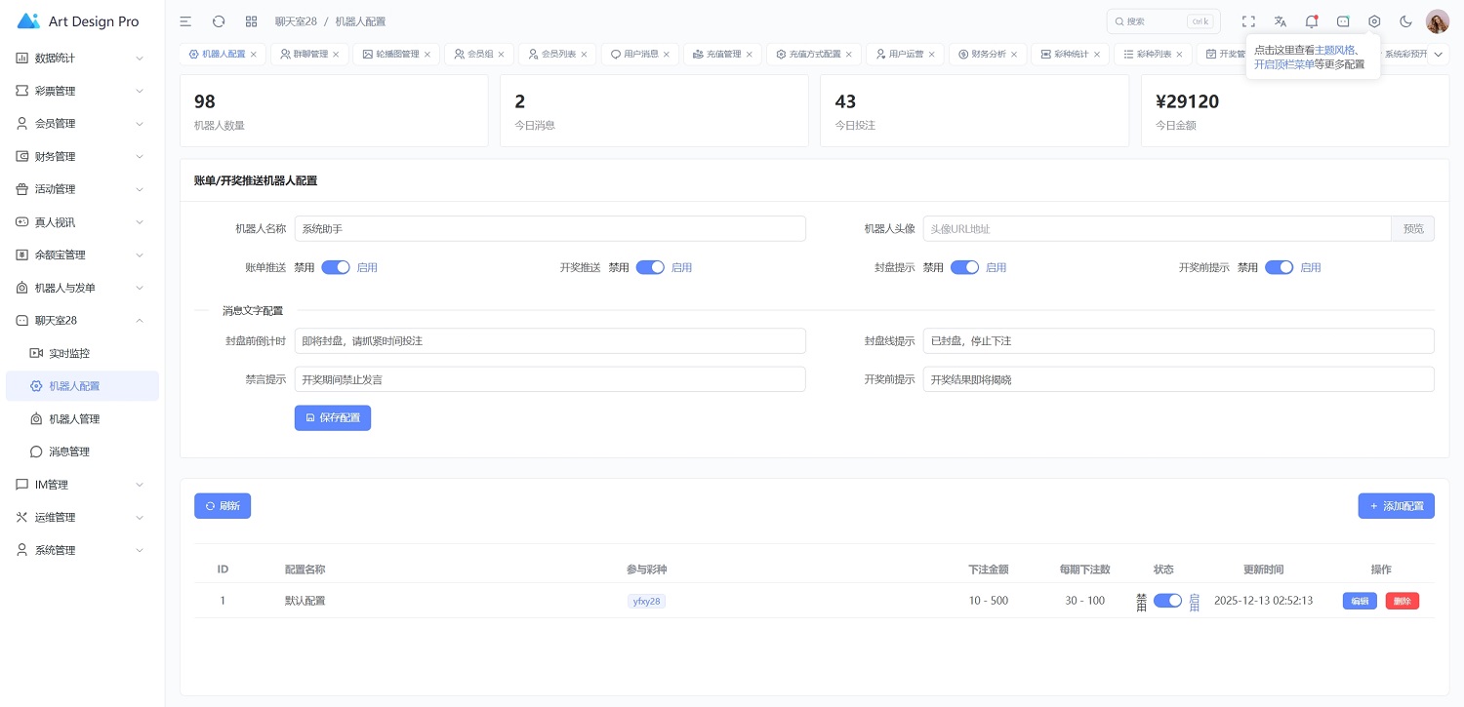Open the language translation switcher
1464x707 pixels.
1280,21
